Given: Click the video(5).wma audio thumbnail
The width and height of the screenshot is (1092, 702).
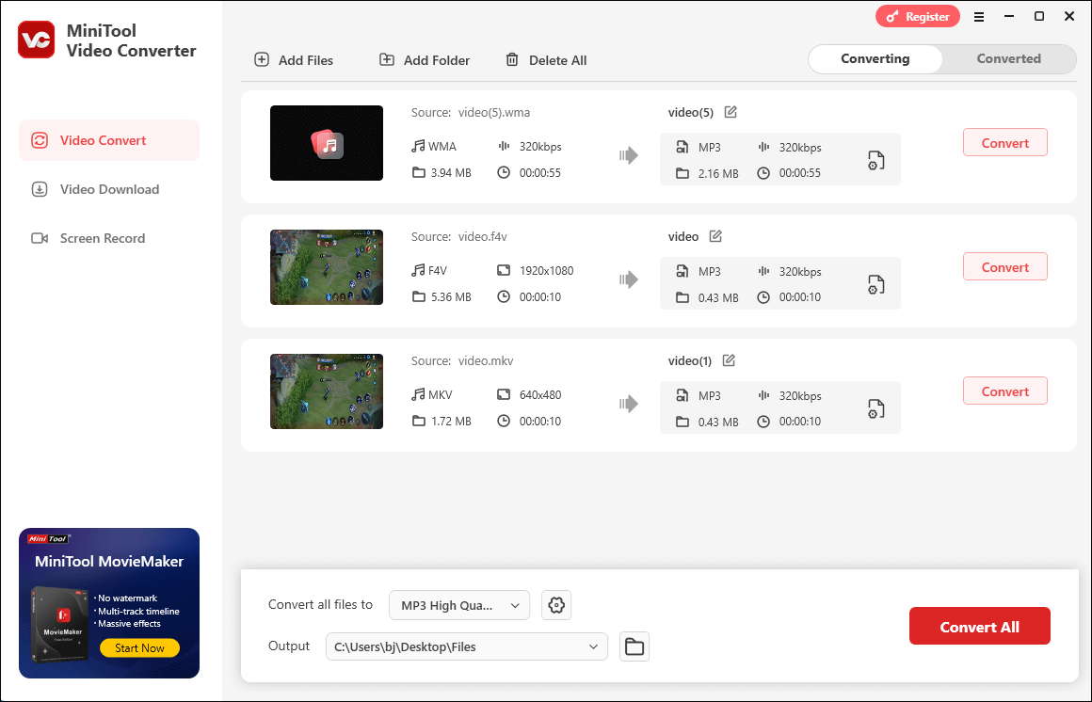Looking at the screenshot, I should 327,143.
